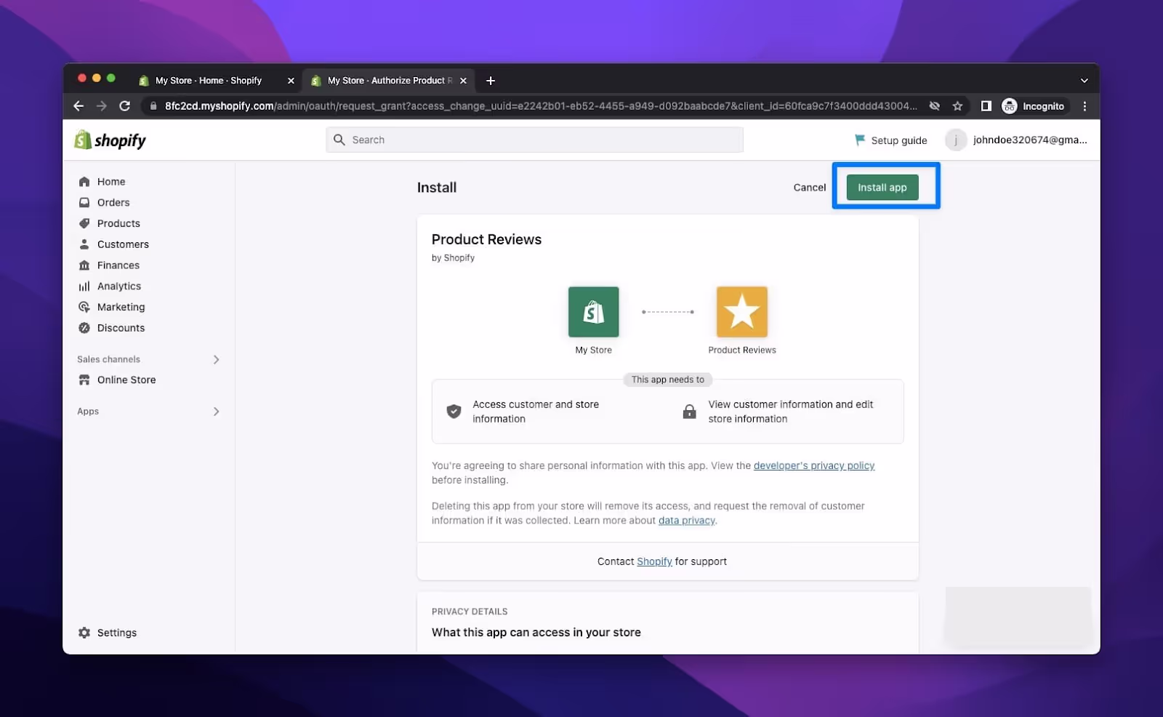Screen dimensions: 1163x717
Task: Open Settings via the gear icon
Action: point(84,633)
